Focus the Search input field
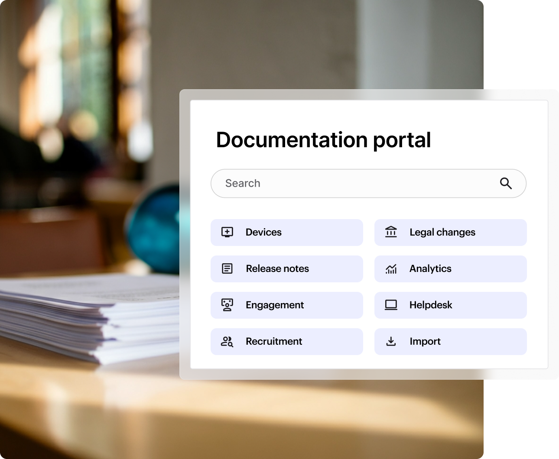 [355, 184]
